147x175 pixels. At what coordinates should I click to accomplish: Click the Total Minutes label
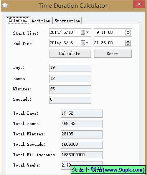pos(29,134)
